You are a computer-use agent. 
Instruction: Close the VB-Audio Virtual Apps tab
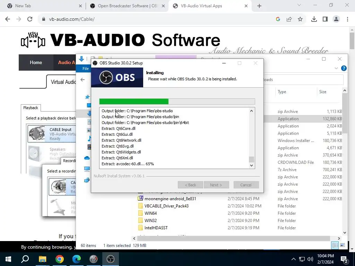pyautogui.click(x=246, y=6)
